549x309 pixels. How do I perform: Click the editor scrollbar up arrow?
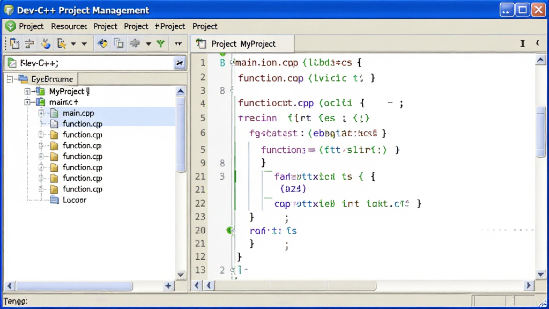[540, 60]
